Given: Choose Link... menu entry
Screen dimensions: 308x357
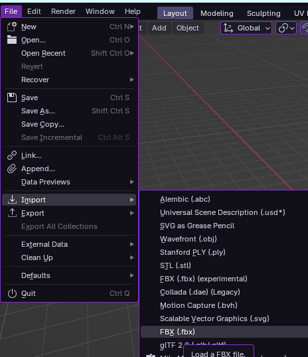Looking at the screenshot, I should pyautogui.click(x=69, y=155).
